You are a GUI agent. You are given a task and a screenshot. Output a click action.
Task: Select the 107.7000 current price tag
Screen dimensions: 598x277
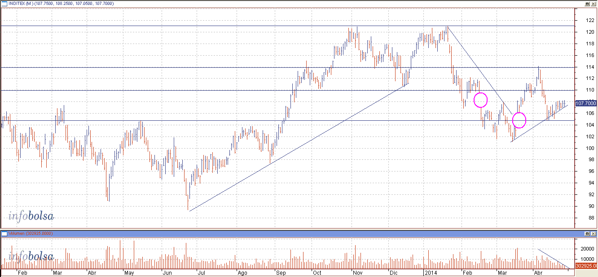[x=585, y=103]
